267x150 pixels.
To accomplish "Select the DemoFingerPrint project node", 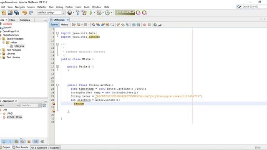I will click(x=11, y=32).
